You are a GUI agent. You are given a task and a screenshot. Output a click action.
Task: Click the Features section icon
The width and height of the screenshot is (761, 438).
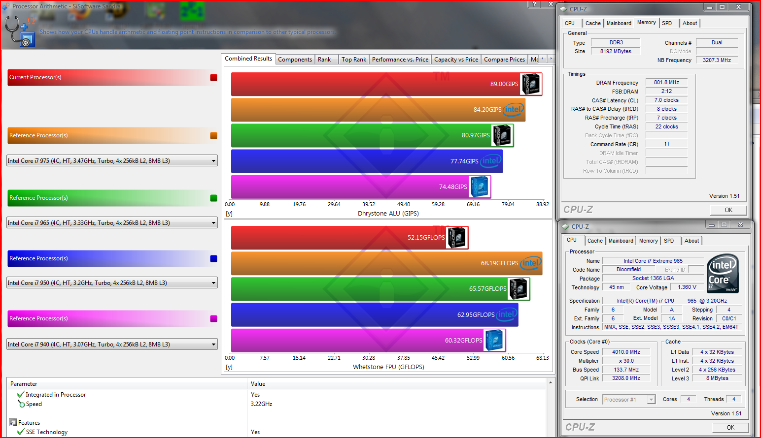click(13, 423)
